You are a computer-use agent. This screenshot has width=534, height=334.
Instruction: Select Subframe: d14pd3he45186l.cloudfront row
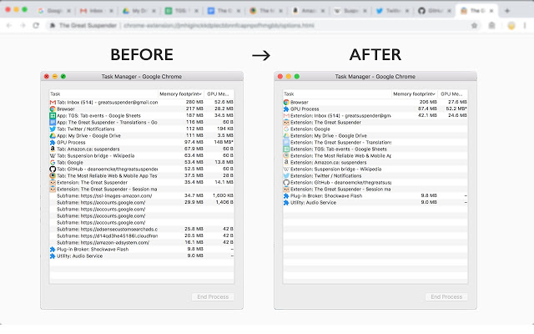tap(142, 235)
